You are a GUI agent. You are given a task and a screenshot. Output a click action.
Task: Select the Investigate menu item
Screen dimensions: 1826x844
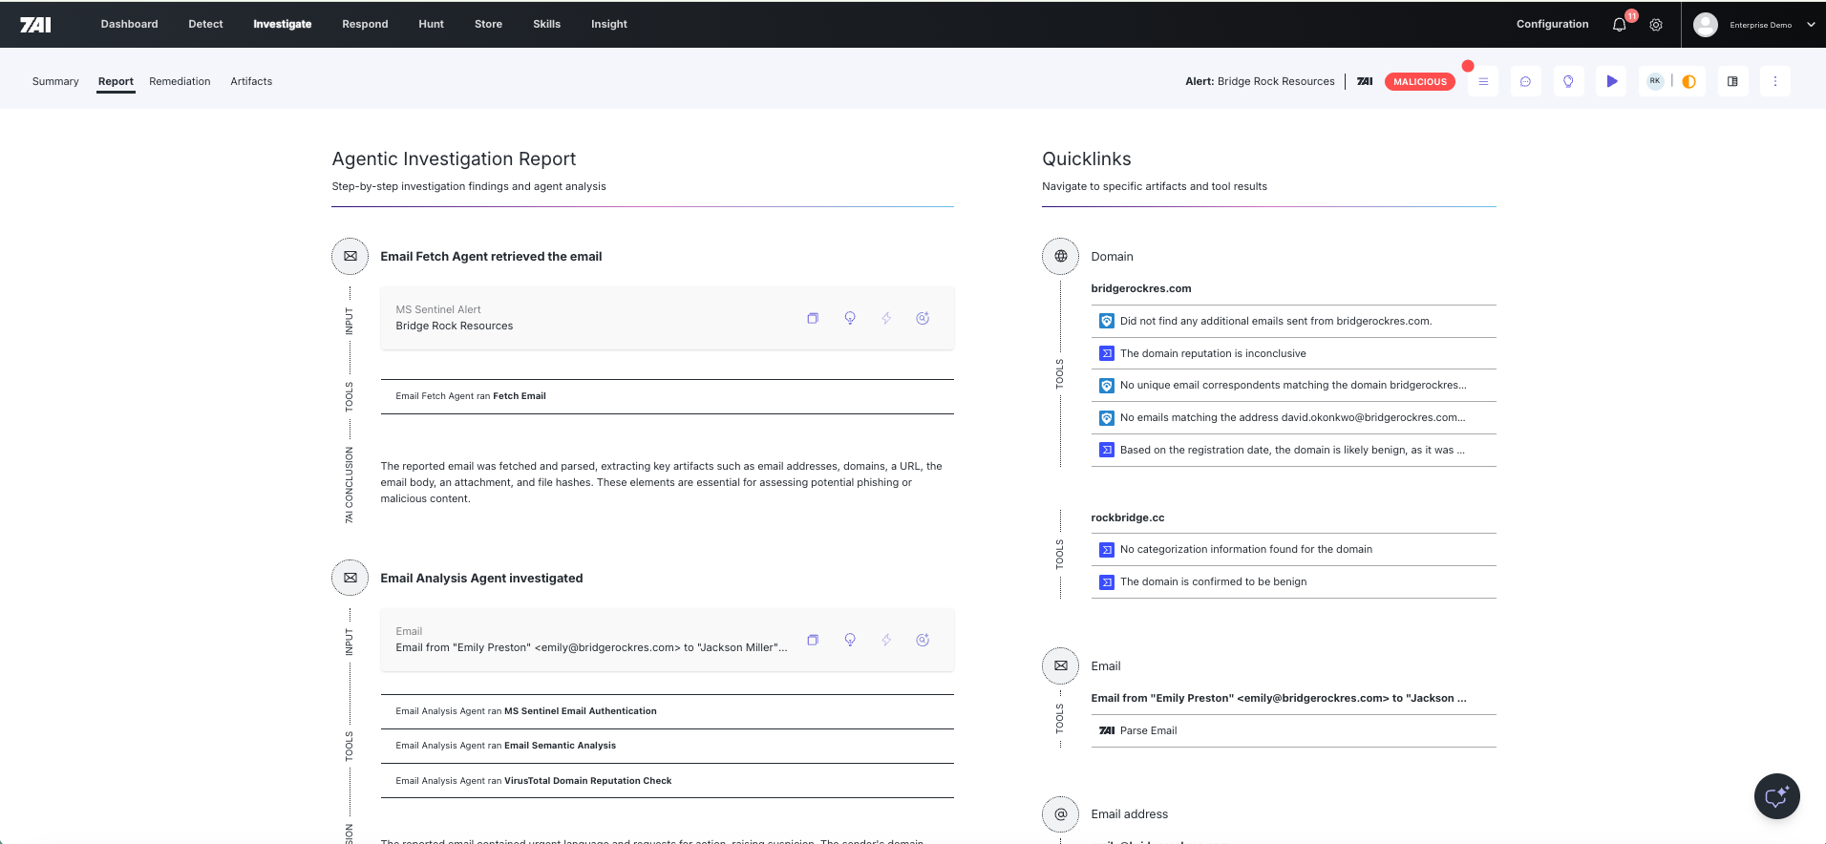[x=283, y=24]
